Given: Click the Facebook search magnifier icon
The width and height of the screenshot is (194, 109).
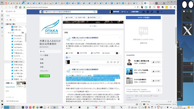Looking at the screenshot, I should (x=95, y=12).
